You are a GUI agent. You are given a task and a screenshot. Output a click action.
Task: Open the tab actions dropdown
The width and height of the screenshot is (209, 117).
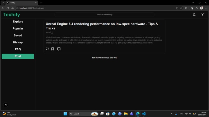[x=3, y=3]
